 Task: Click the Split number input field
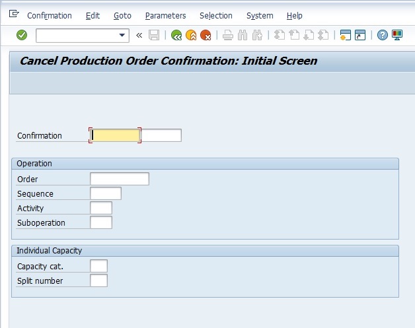[98, 280]
